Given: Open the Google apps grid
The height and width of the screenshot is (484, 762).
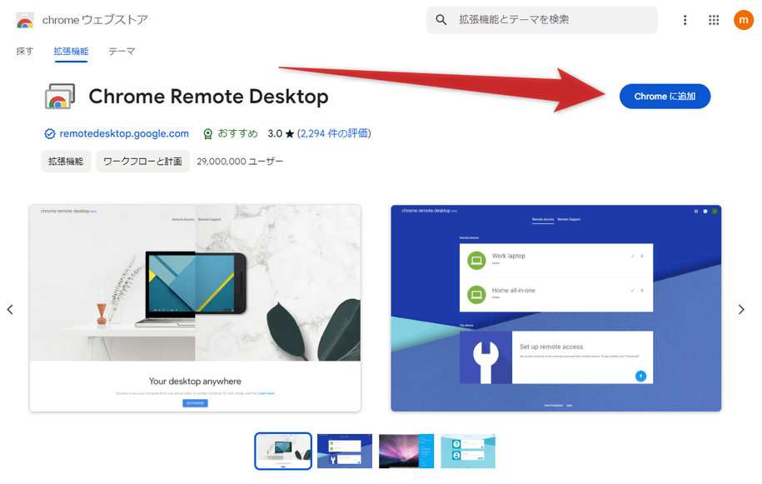Looking at the screenshot, I should pos(714,20).
